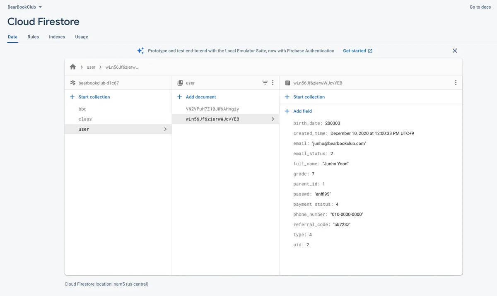Switch to the Data tab
Image resolution: width=497 pixels, height=296 pixels.
13,37
